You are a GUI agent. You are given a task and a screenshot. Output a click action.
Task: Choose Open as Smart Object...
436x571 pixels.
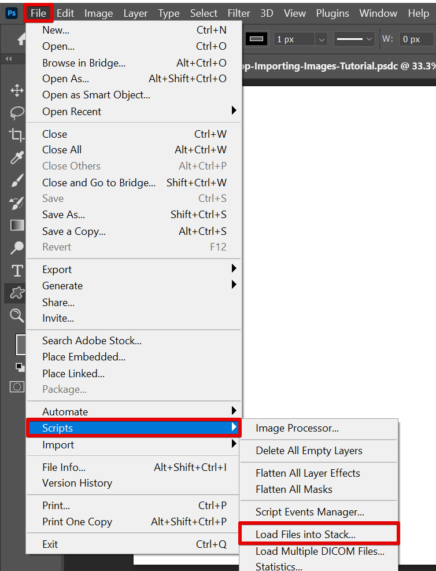134,95
